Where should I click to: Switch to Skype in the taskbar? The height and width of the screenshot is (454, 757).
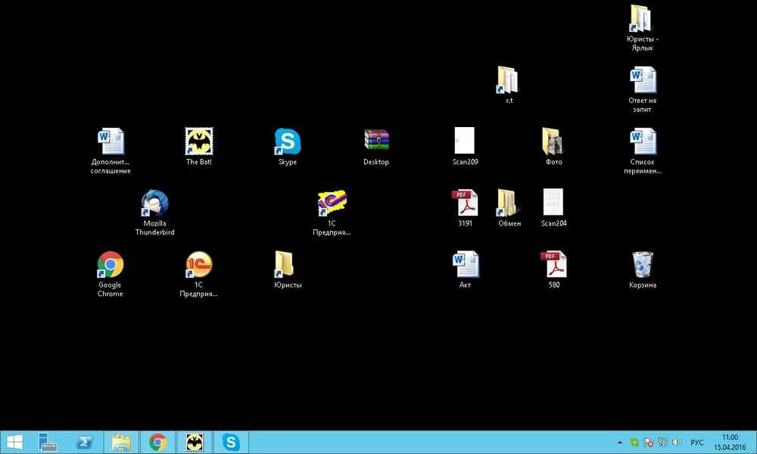pyautogui.click(x=230, y=442)
